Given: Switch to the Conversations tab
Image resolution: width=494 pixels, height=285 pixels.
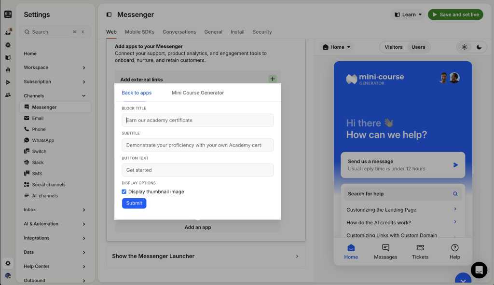Looking at the screenshot, I should point(179,32).
